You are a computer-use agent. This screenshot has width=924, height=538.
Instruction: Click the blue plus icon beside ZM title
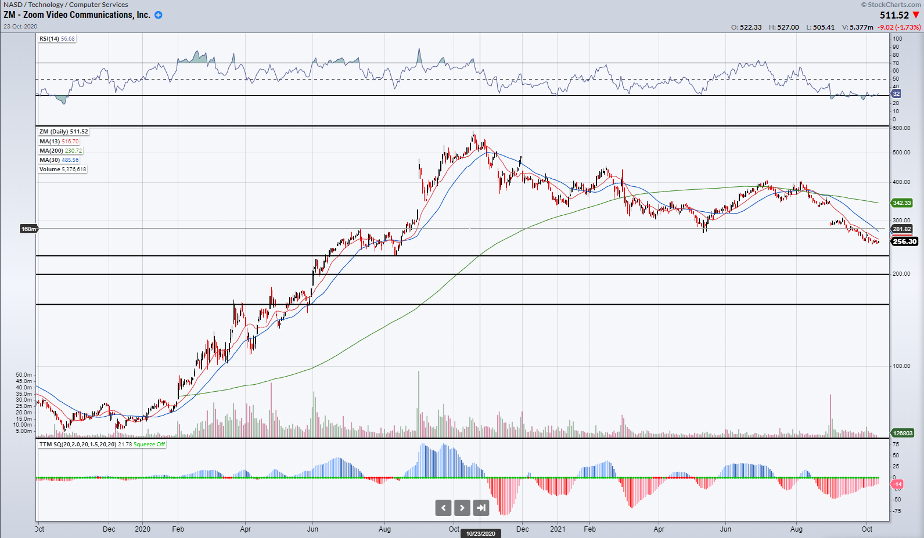click(159, 15)
